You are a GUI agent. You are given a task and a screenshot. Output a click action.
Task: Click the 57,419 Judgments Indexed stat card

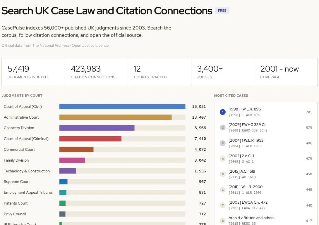[x=33, y=72]
